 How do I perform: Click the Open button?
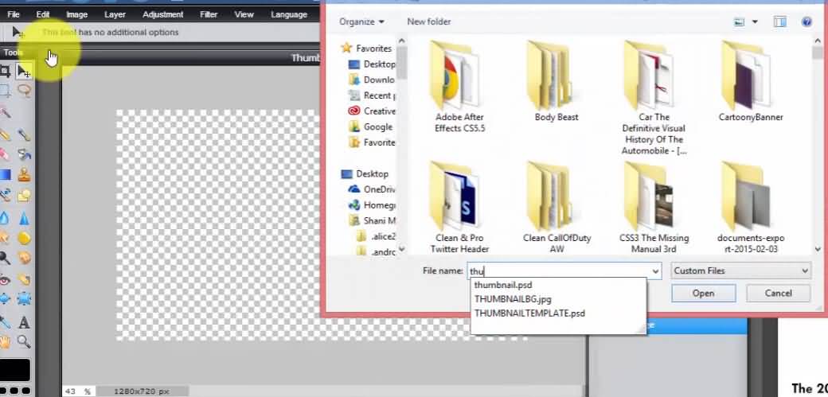(x=703, y=293)
